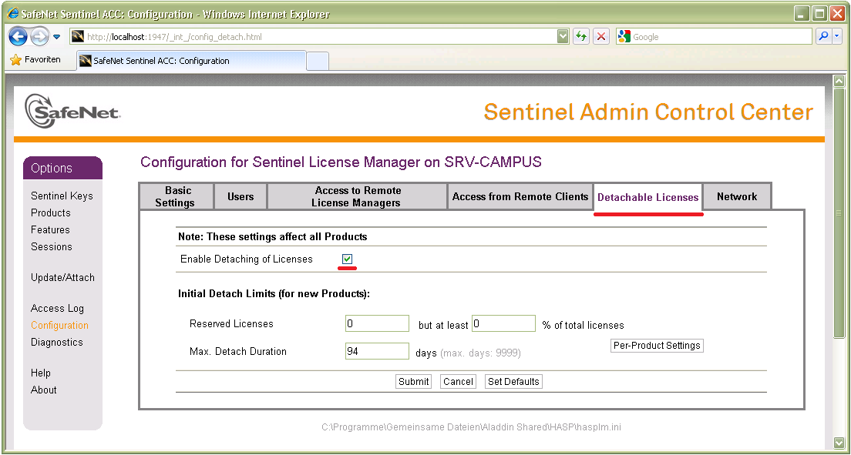Switch to the Users tab

240,196
